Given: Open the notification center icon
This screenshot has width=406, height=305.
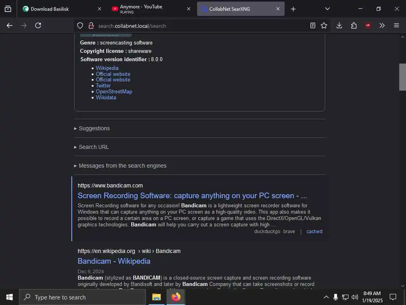Looking at the screenshot, I should point(393,297).
